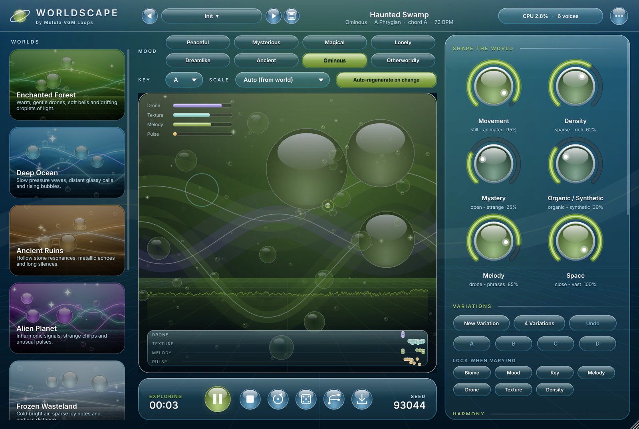Lock Biome when varying
Viewport: 639px width, 429px height.
[x=472, y=373]
